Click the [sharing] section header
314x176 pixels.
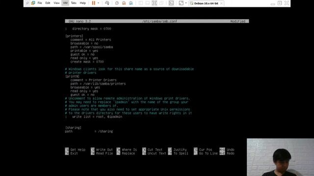click(x=73, y=128)
